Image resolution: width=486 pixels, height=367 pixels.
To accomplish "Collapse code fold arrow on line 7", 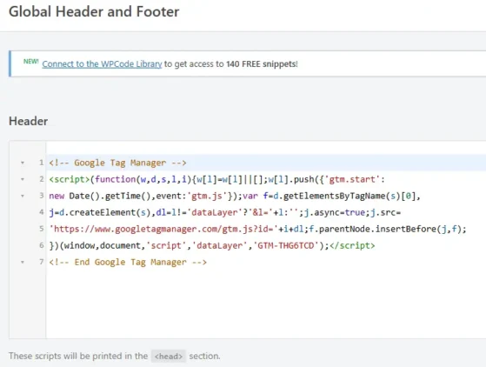I will click(23, 263).
